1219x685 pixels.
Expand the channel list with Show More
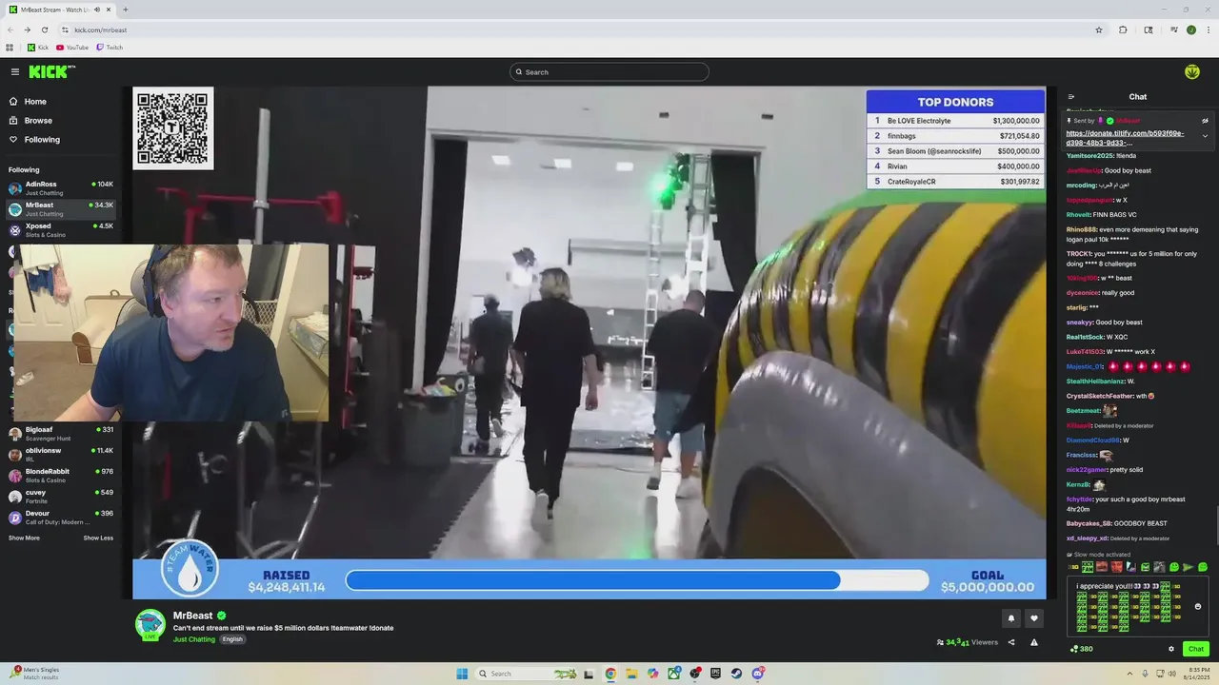[x=24, y=538]
